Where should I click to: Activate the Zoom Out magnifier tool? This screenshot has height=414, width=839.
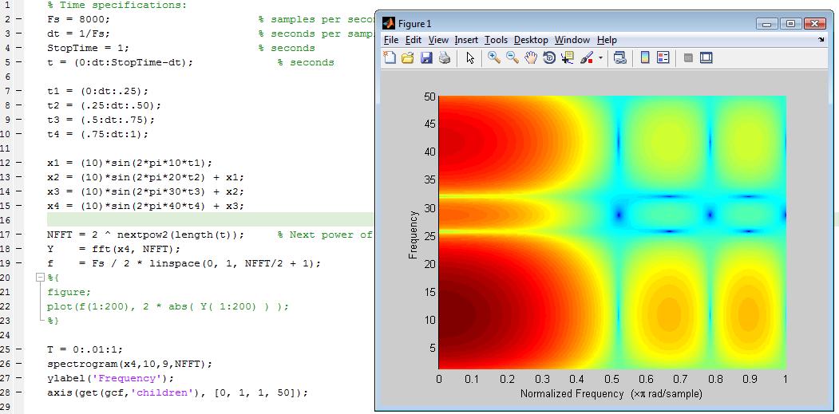point(512,57)
